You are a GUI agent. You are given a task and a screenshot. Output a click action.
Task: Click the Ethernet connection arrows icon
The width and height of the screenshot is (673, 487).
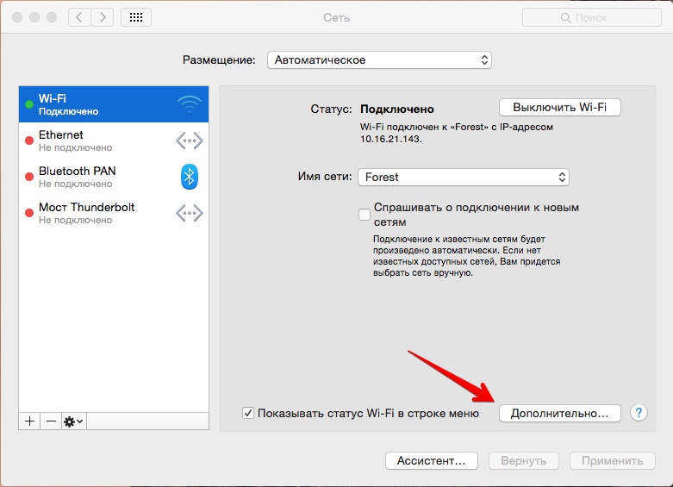click(x=189, y=140)
